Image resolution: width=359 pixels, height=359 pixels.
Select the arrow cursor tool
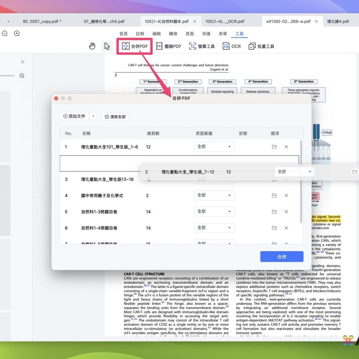pos(107,46)
